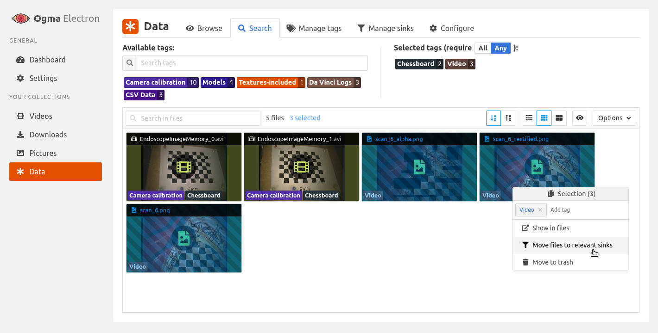Open the Manage sinks tab
Screen dimensions: 658x333
pyautogui.click(x=386, y=28)
